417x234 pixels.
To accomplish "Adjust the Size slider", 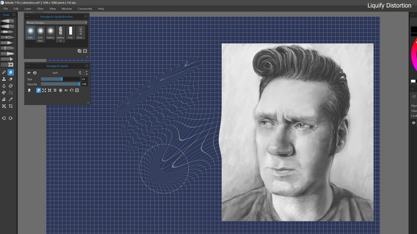I will click(60, 79).
